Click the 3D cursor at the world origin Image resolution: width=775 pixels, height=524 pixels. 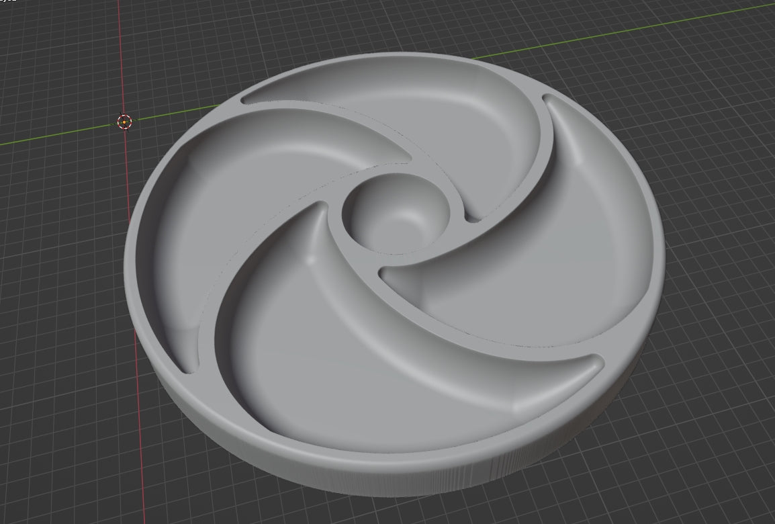click(x=124, y=122)
